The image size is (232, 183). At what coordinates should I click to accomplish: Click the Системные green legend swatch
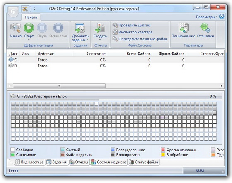point(13,154)
